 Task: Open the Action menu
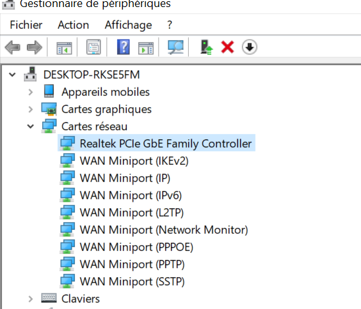73,25
